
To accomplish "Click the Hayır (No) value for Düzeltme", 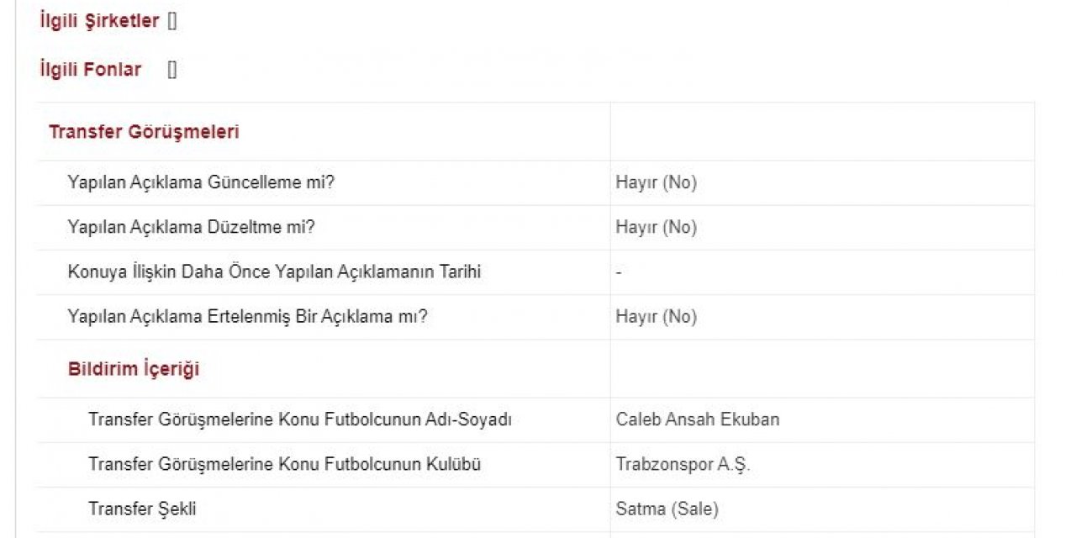I will [656, 227].
